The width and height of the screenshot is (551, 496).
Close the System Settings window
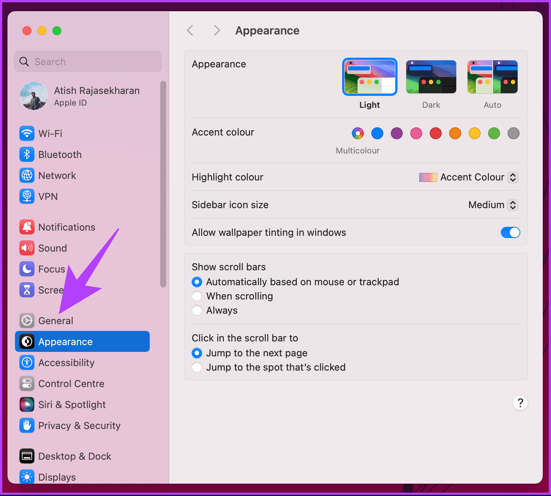27,31
